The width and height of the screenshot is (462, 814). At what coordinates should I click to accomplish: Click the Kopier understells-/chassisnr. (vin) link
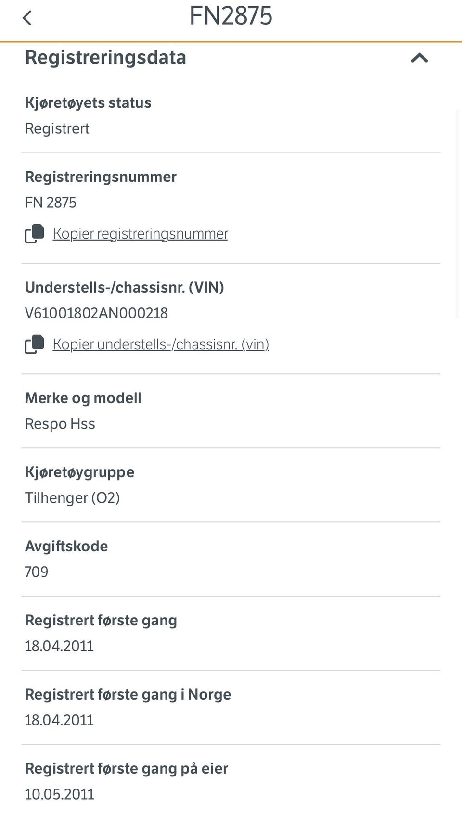160,344
